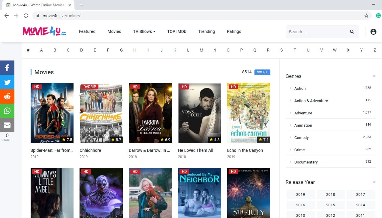Collapse the Release Year section arrow
Viewport: 382px width, 218px height.
point(374,182)
